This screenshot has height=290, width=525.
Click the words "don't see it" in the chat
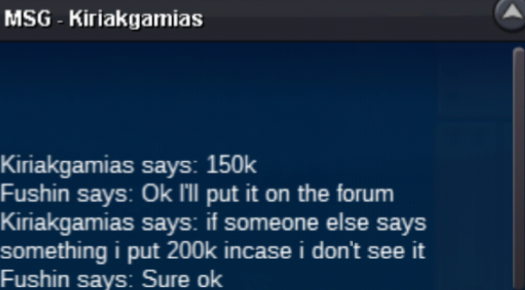[x=369, y=251]
